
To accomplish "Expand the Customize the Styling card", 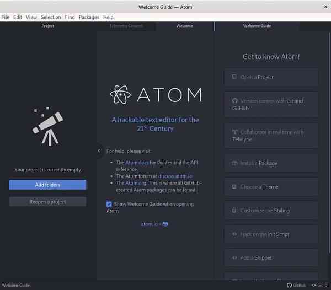I will (271, 211).
